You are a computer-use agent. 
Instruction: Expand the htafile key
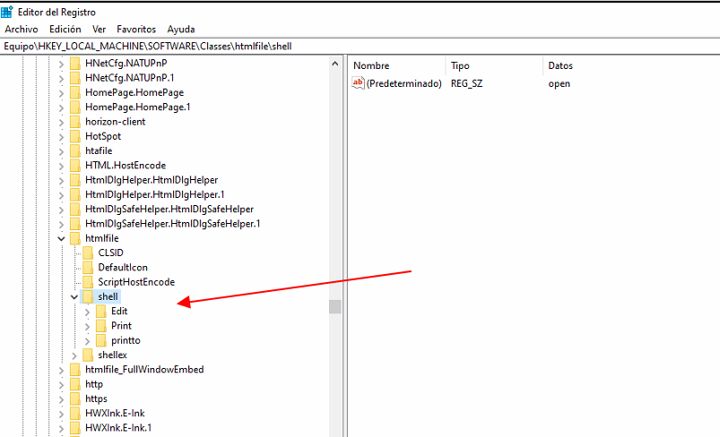[x=61, y=151]
